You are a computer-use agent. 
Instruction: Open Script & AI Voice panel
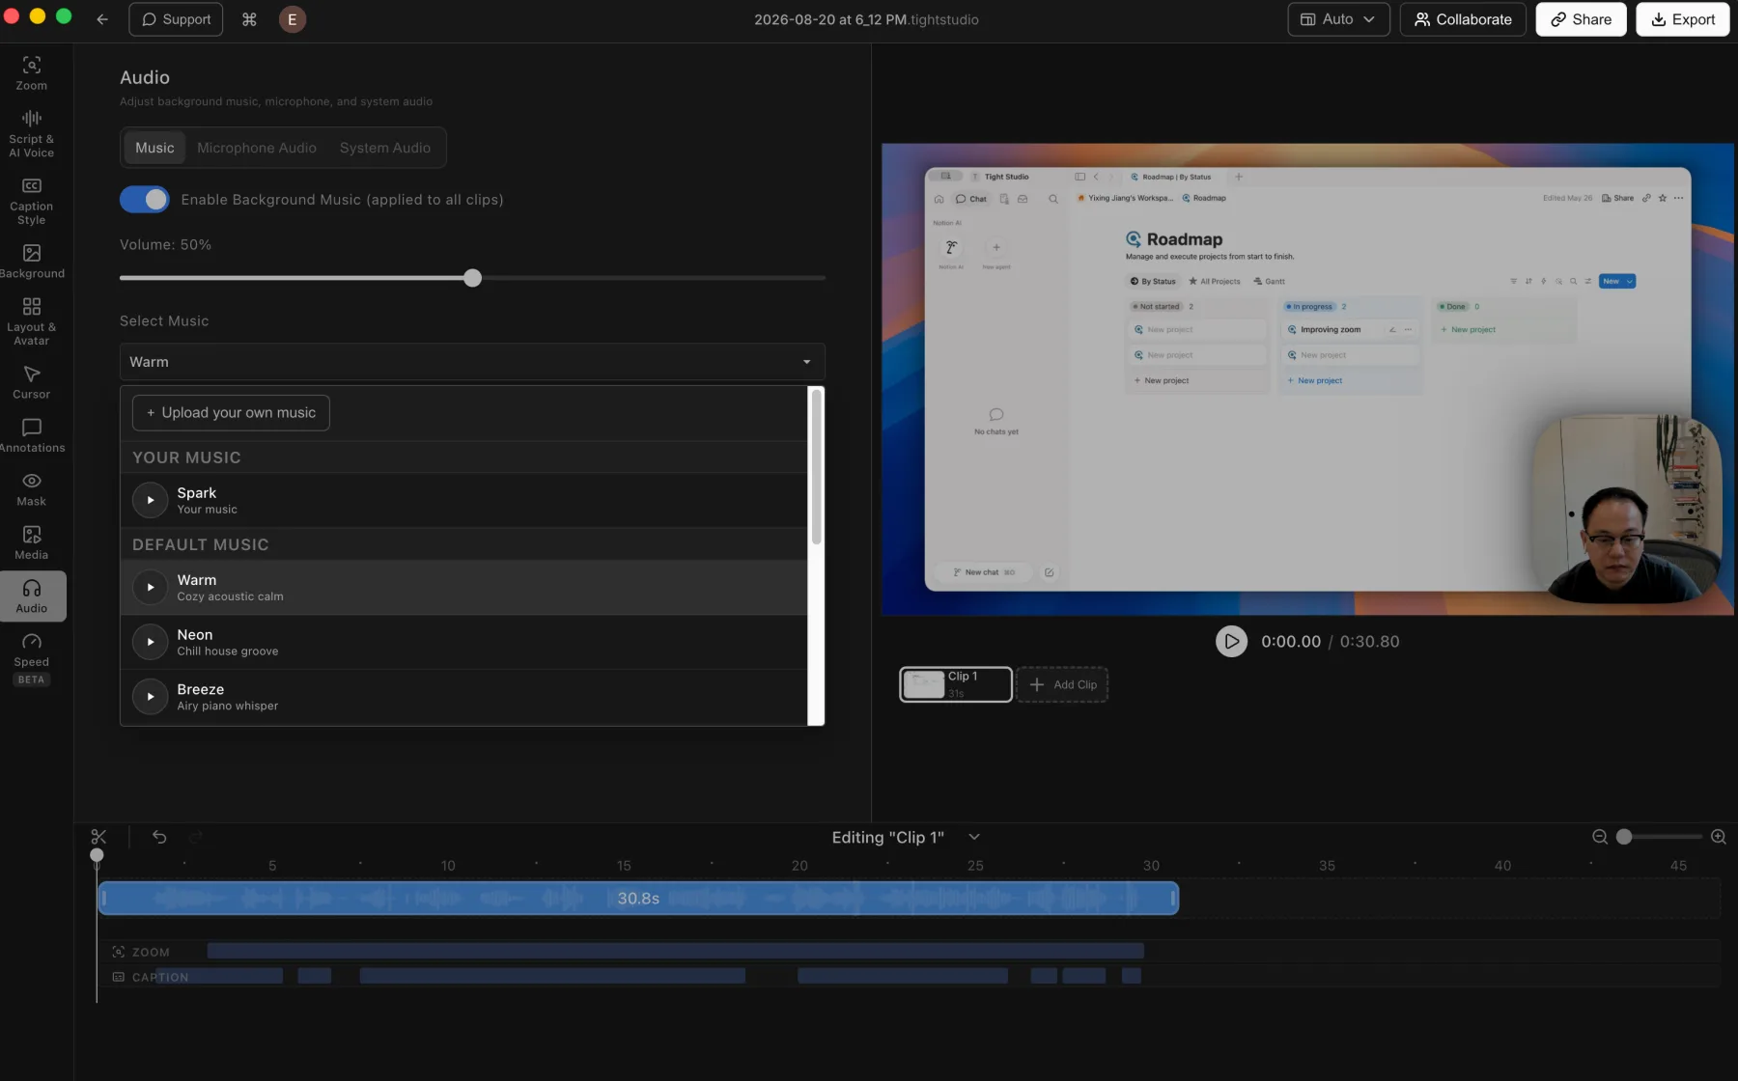pos(31,133)
